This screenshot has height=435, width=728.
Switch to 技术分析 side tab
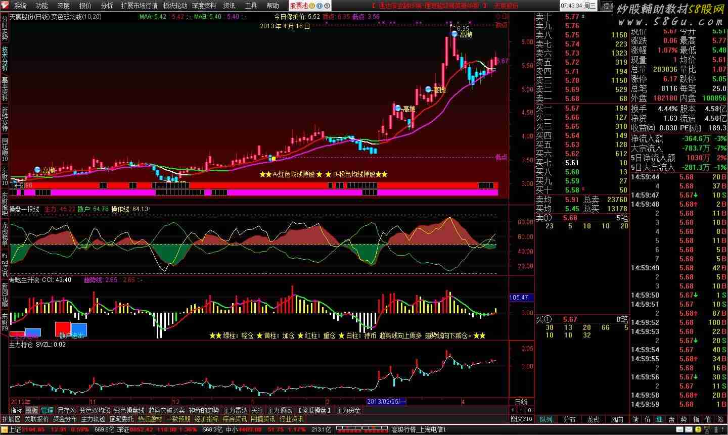5,59
